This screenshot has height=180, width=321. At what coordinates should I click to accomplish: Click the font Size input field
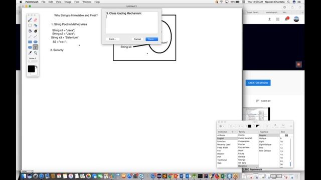(286, 135)
